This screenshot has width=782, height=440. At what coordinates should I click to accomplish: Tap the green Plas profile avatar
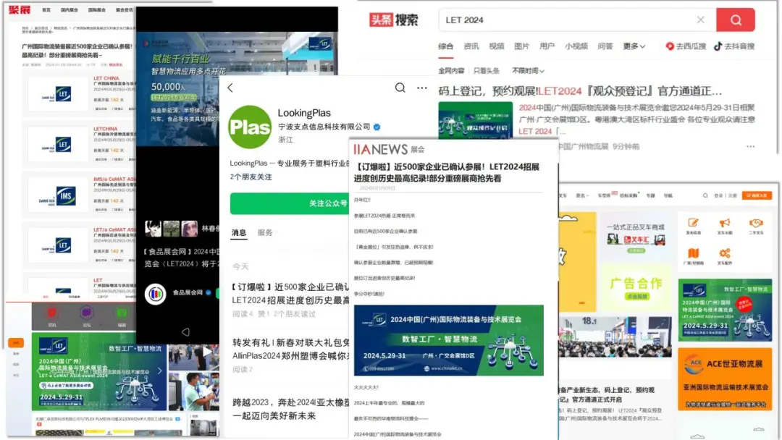pyautogui.click(x=250, y=127)
